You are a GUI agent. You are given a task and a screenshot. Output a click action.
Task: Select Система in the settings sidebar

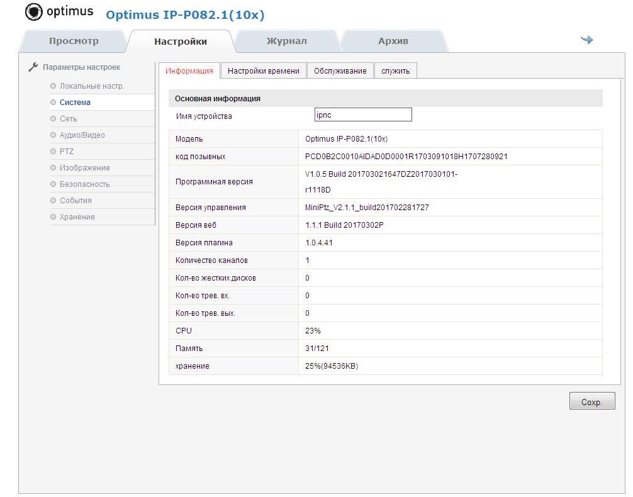pos(75,103)
